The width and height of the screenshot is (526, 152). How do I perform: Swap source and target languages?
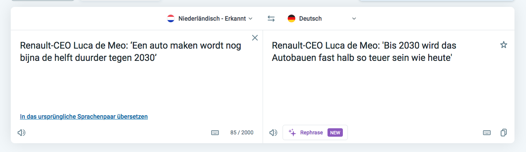[x=271, y=18]
